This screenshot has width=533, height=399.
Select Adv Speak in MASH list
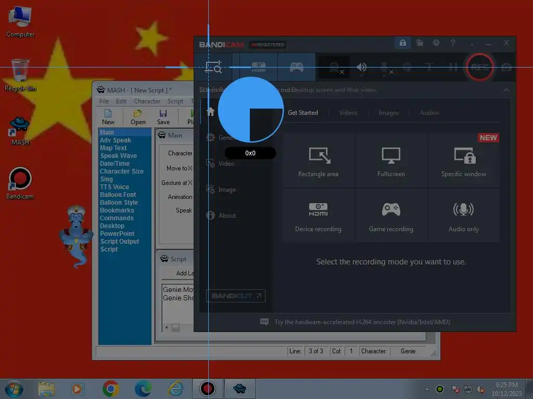click(115, 140)
